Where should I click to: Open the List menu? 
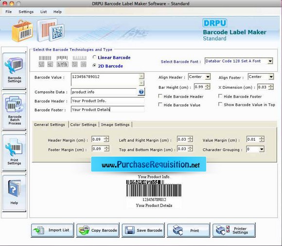pos(44,12)
